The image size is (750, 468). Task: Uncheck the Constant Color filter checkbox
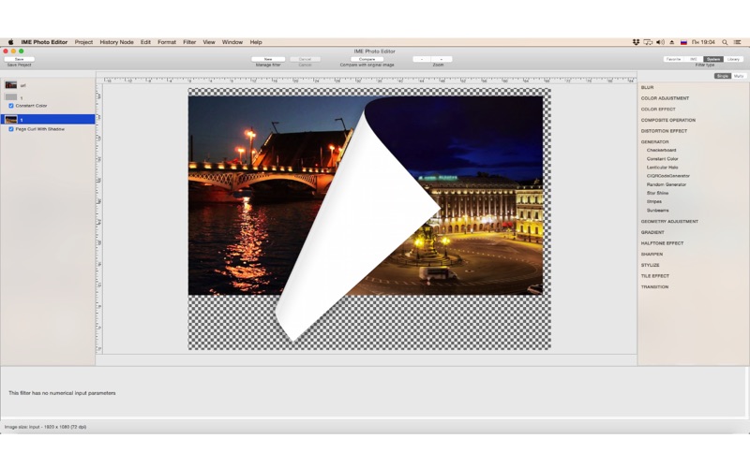(11, 106)
